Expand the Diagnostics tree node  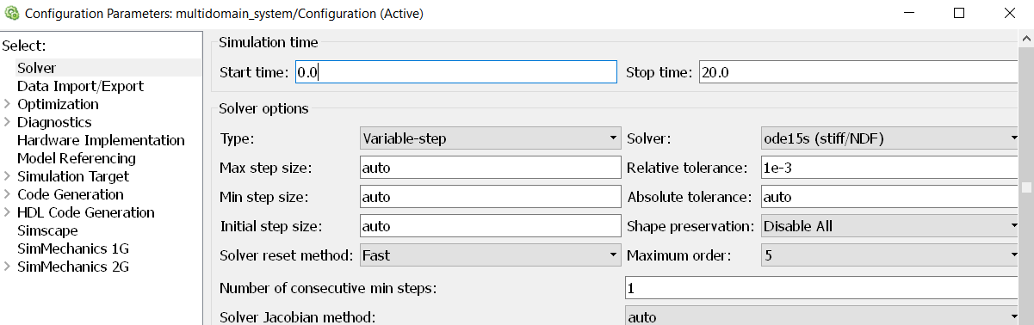pyautogui.click(x=7, y=122)
